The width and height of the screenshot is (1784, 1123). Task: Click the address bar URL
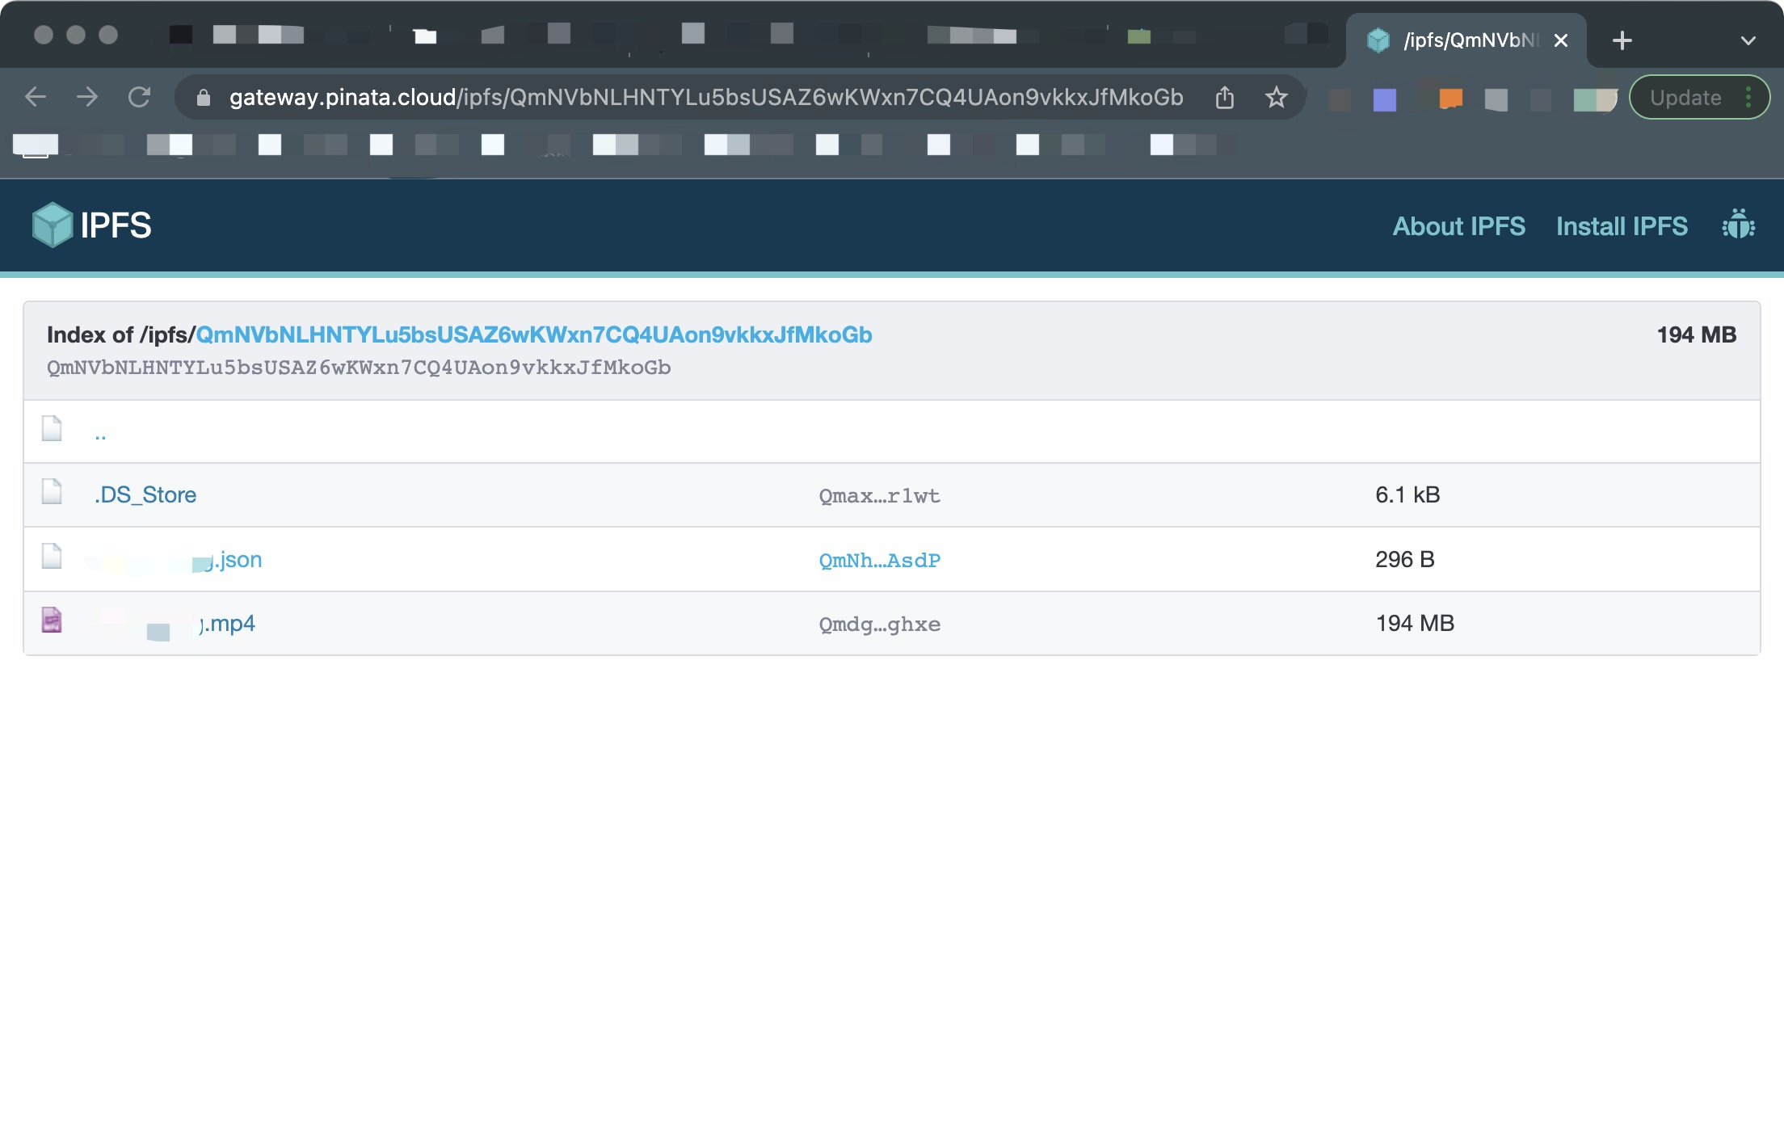coord(706,97)
